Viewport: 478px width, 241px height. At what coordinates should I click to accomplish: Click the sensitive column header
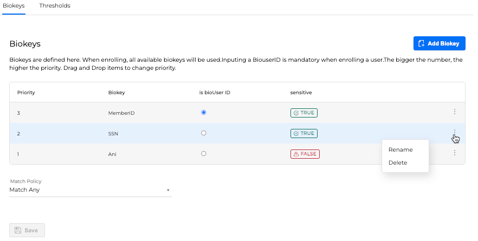point(301,93)
